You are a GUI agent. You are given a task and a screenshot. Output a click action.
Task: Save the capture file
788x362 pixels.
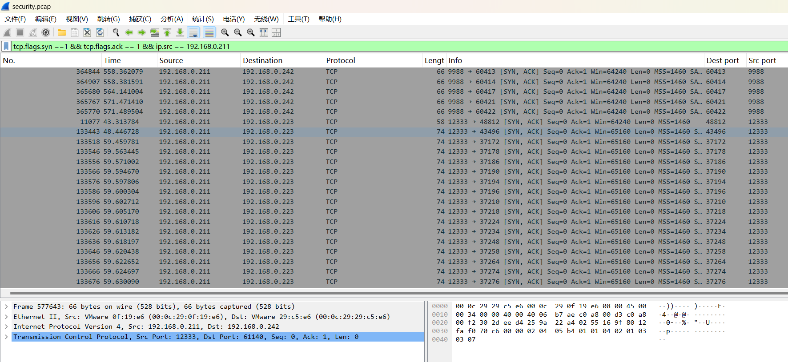point(75,32)
